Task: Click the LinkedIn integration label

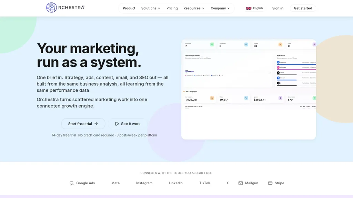Action: (x=175, y=183)
